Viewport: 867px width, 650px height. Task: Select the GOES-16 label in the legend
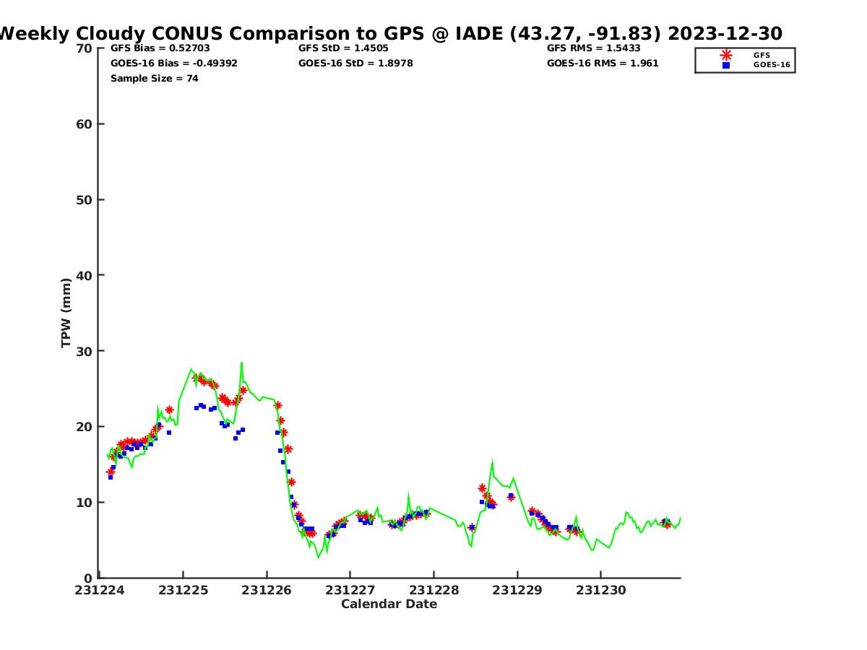(x=772, y=65)
